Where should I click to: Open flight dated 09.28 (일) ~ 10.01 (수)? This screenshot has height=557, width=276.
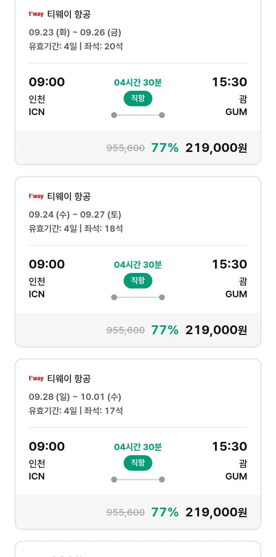[75, 397]
